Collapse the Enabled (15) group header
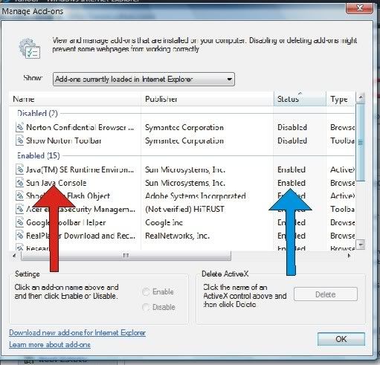 coord(39,155)
